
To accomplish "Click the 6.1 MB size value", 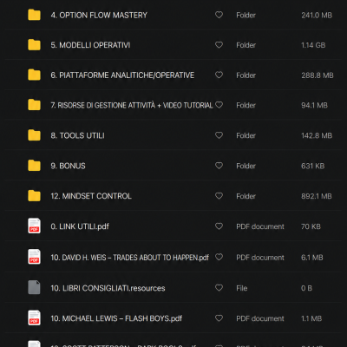I will 312,258.
